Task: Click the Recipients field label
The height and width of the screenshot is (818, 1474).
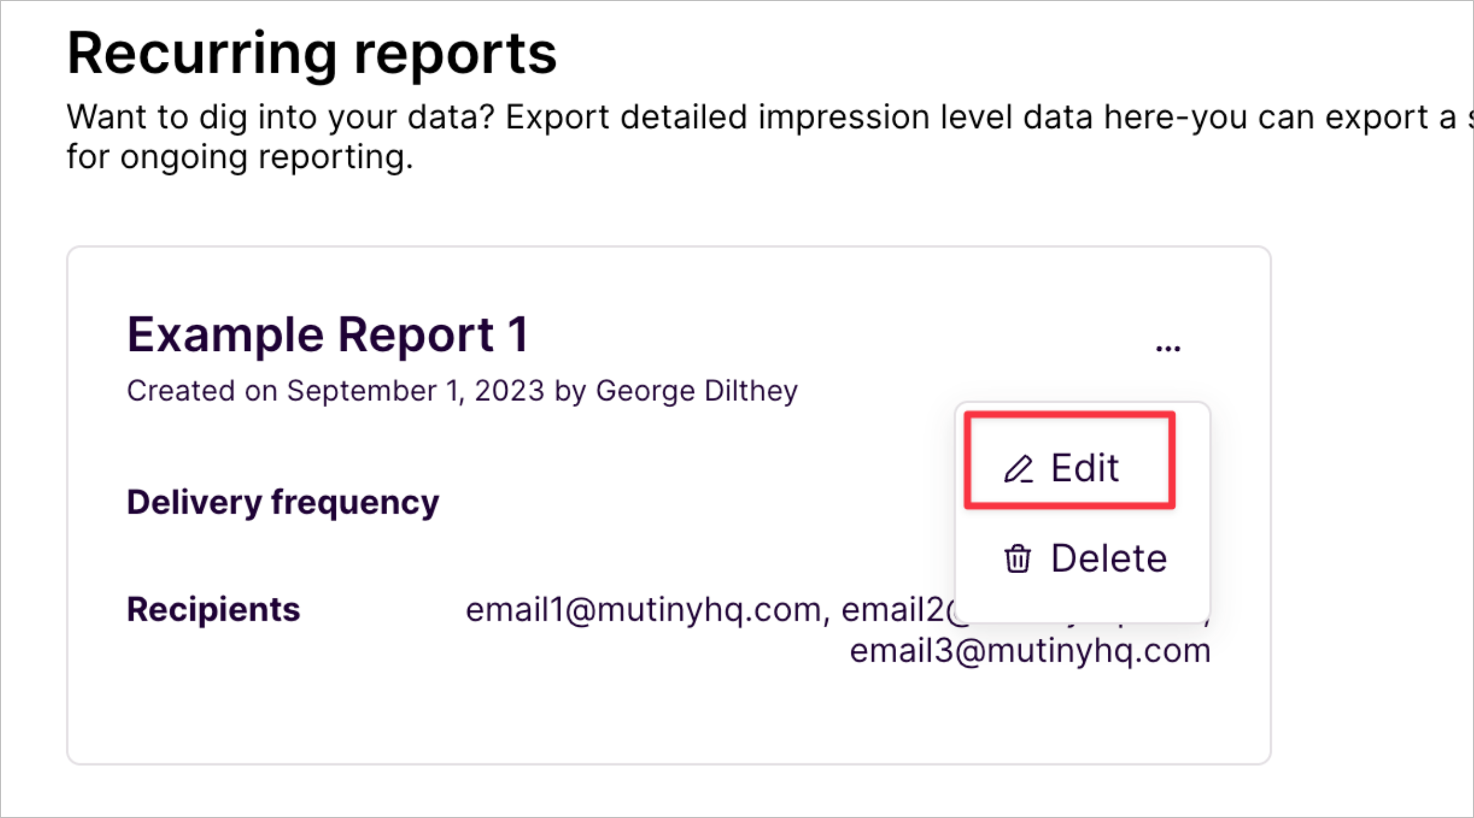Action: pyautogui.click(x=213, y=608)
